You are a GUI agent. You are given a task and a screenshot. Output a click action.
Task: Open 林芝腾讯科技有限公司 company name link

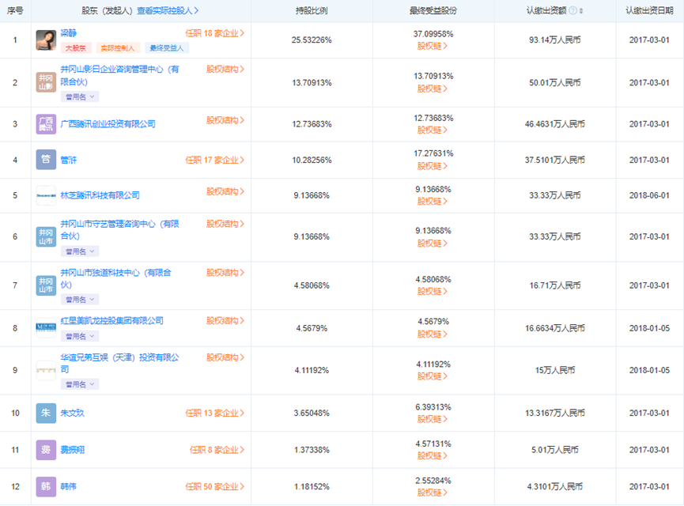[x=100, y=195]
